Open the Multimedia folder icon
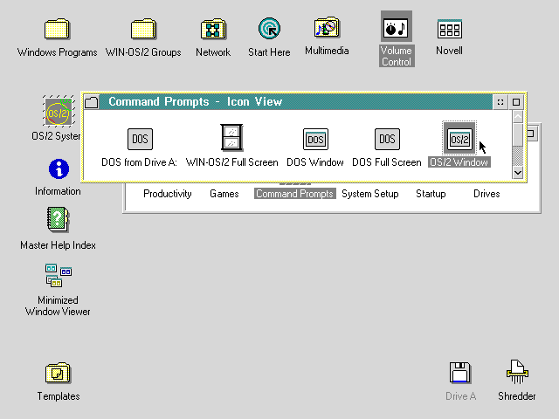The image size is (559, 419). click(327, 27)
